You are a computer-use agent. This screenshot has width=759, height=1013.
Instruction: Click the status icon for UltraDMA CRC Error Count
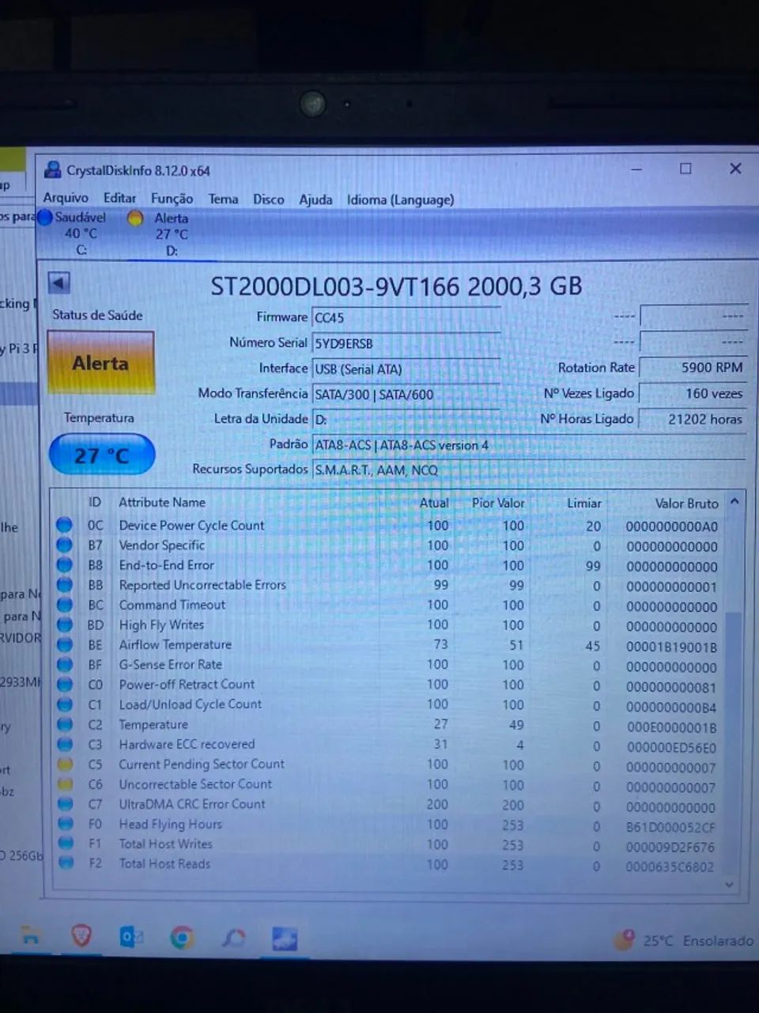[x=65, y=803]
